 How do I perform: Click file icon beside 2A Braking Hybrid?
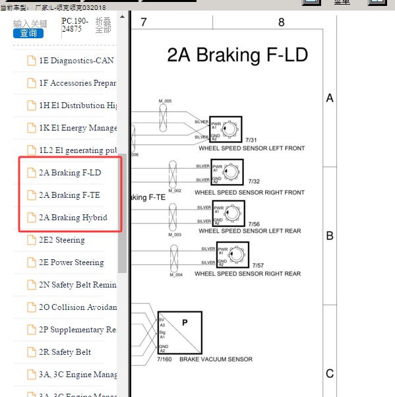click(x=32, y=218)
